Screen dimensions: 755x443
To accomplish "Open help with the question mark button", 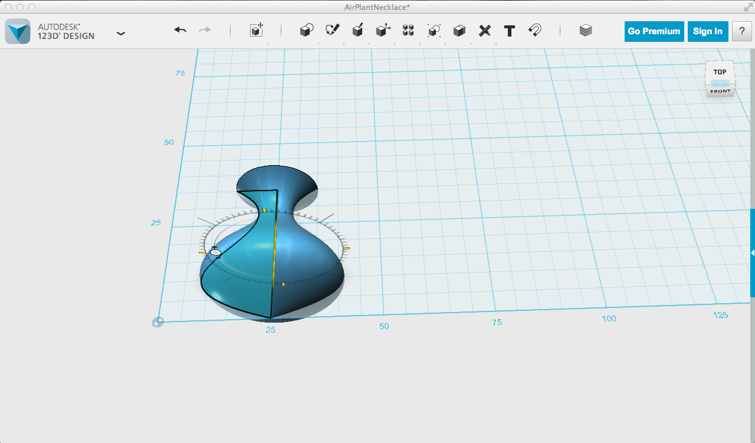I will tap(741, 31).
